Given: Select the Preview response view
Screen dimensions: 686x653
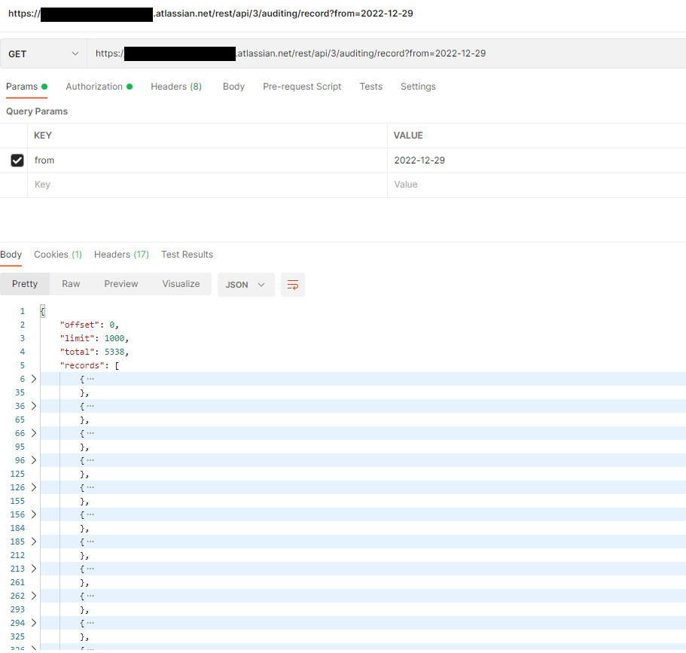Looking at the screenshot, I should pos(120,284).
